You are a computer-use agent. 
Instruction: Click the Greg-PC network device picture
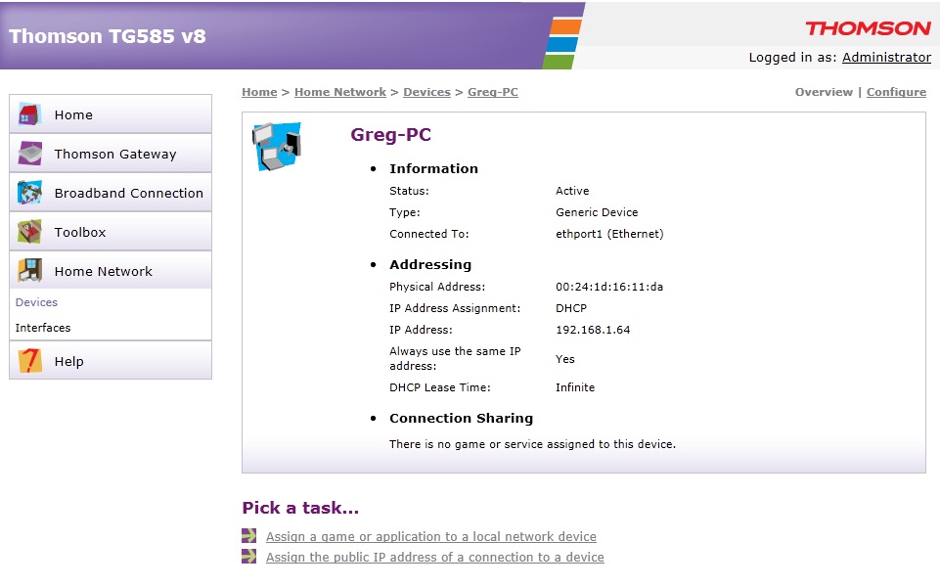pyautogui.click(x=277, y=147)
